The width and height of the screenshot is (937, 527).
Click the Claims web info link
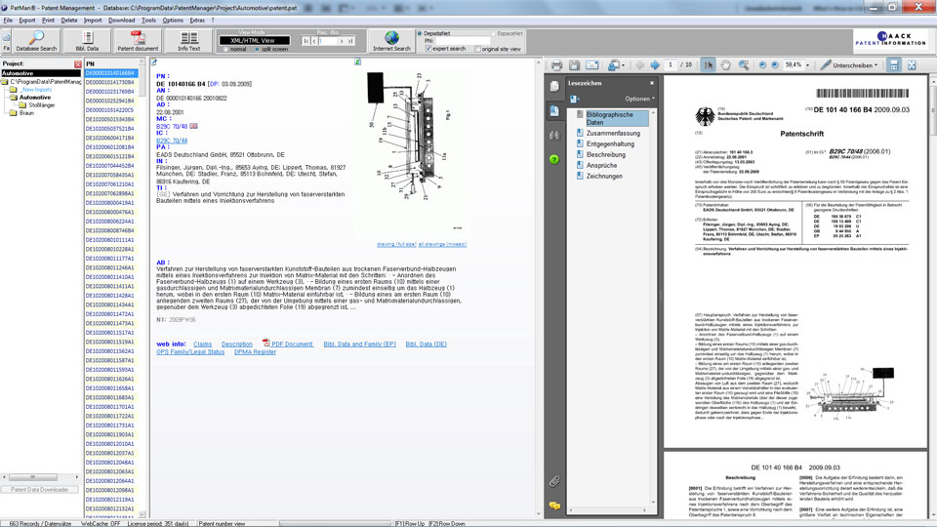pyautogui.click(x=202, y=345)
